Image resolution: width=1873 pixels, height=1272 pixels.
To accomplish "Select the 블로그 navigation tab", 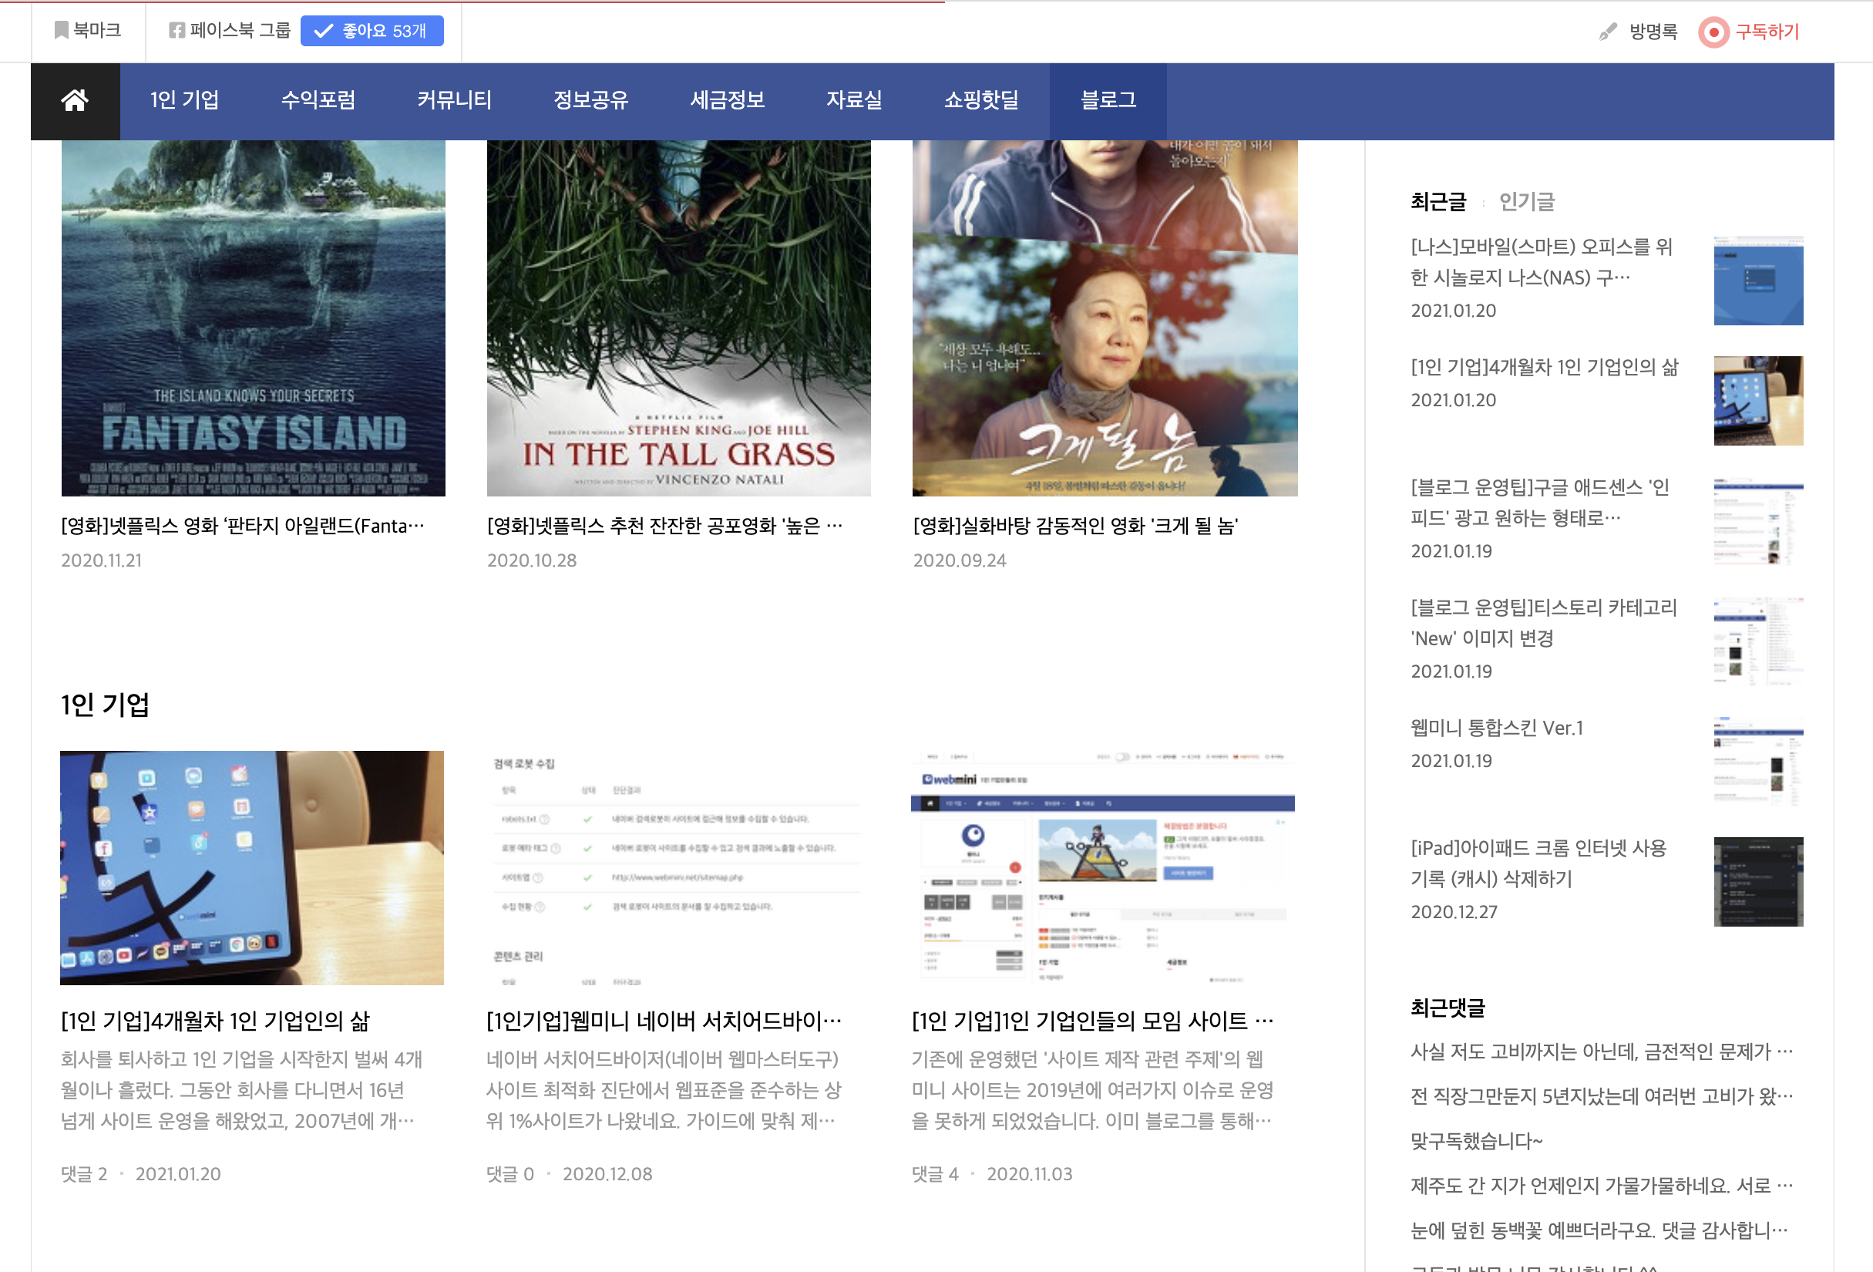I will pyautogui.click(x=1108, y=101).
